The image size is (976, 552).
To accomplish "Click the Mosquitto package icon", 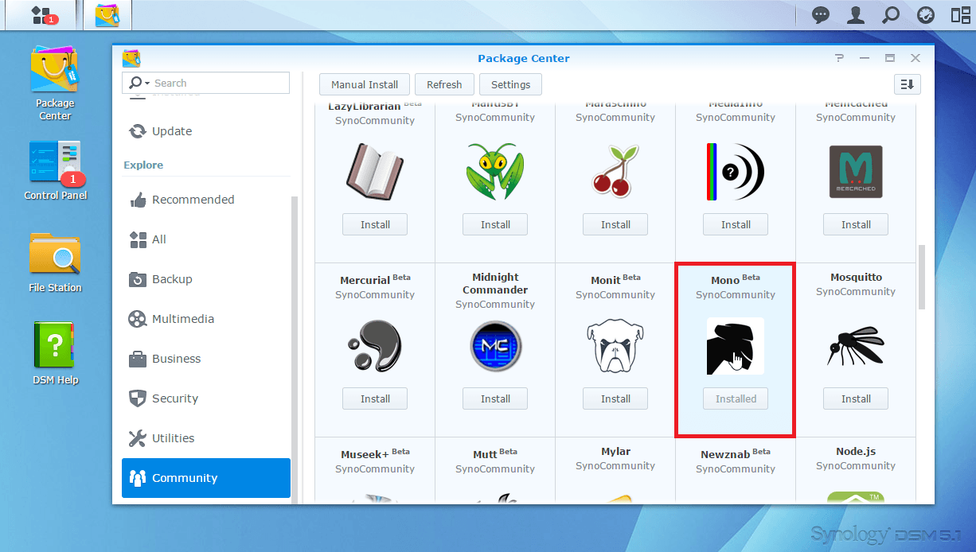I will tap(856, 346).
